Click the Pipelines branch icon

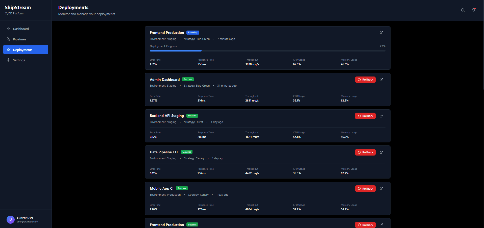[9, 39]
